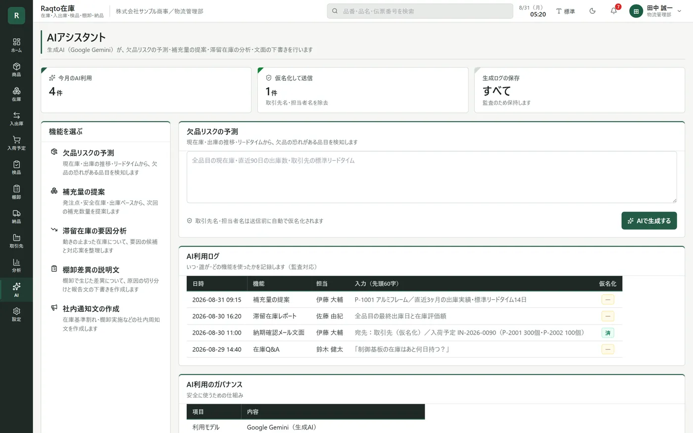Open the ホーム sidebar icon
The width and height of the screenshot is (693, 433).
(x=16, y=45)
